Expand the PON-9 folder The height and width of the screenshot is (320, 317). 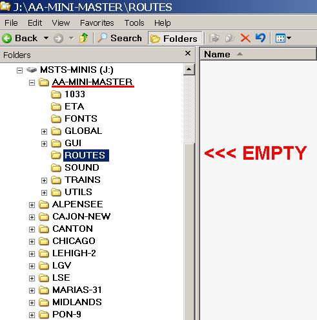point(32,315)
